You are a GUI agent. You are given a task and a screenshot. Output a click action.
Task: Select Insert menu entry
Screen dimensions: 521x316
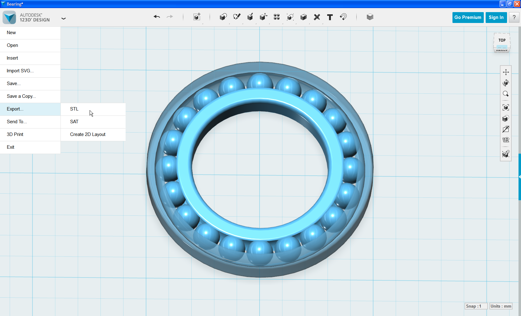coord(30,58)
